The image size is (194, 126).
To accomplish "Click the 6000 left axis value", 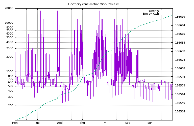I will point(10,34).
